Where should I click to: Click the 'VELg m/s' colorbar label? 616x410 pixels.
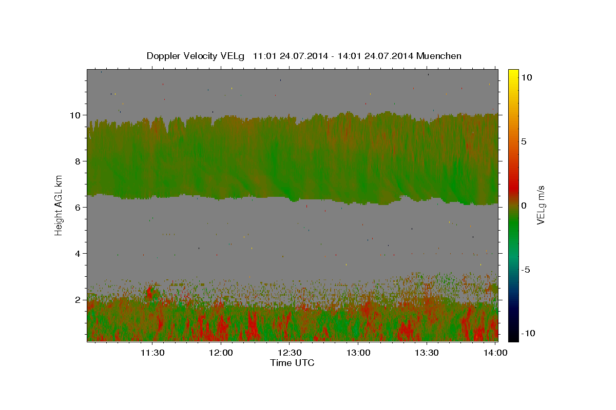tap(541, 204)
